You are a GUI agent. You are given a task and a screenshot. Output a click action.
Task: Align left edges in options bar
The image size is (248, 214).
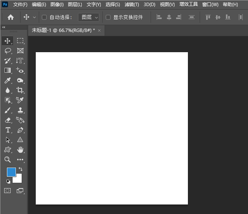pyautogui.click(x=159, y=17)
